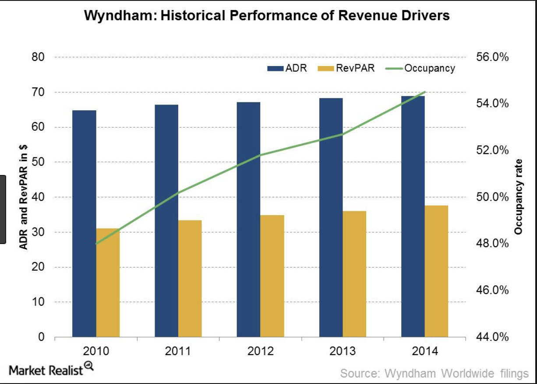Click the Occupancy rate axis title
The width and height of the screenshot is (537, 384).
519,196
